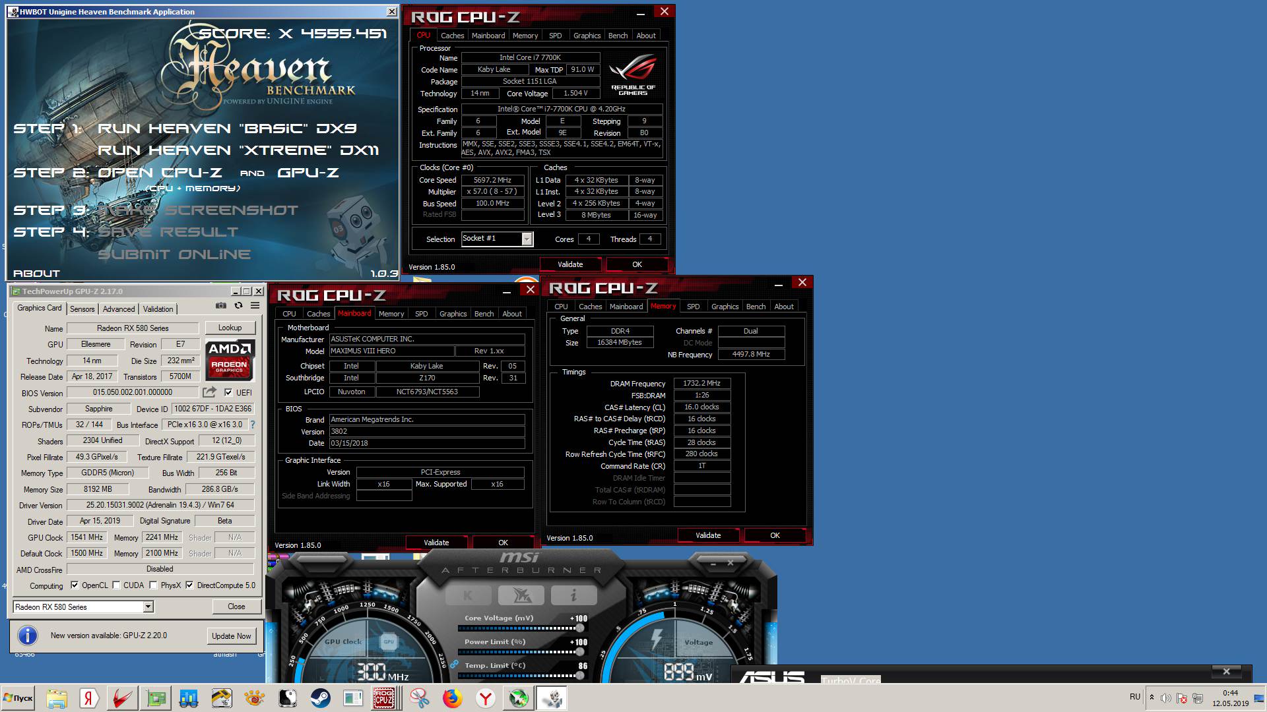Image resolution: width=1267 pixels, height=712 pixels.
Task: Click Validate in the CPU tab CPU-Z window
Action: coord(570,264)
